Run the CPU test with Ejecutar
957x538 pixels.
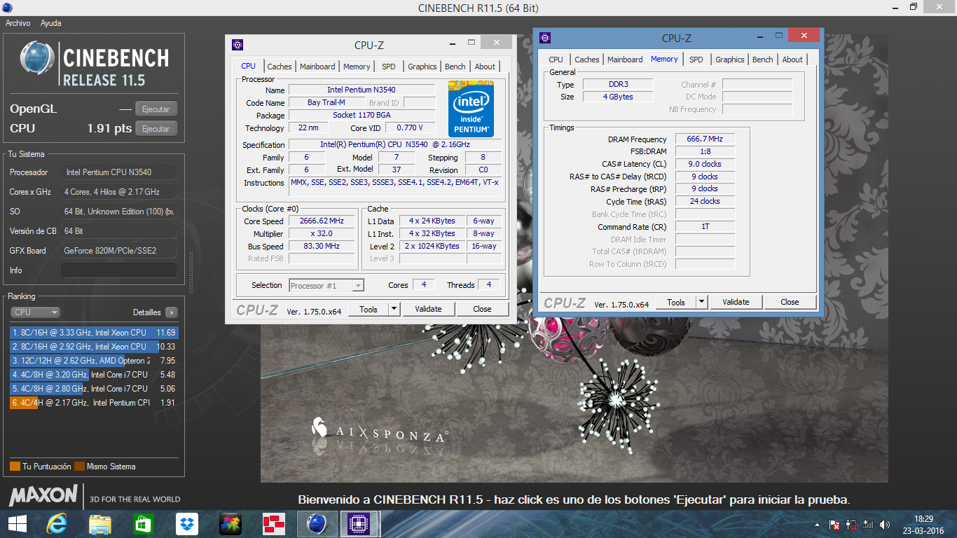(x=156, y=129)
